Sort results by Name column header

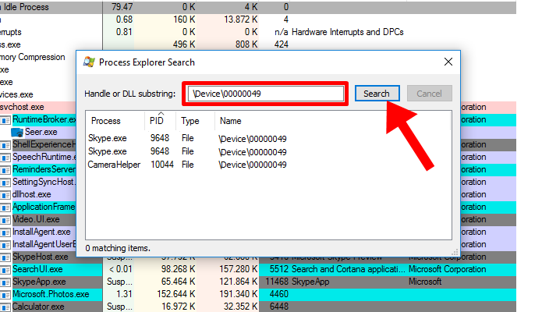(231, 121)
